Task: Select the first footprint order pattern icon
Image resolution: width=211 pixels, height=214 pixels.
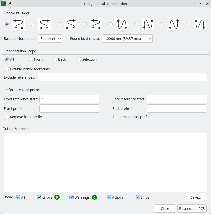Action: 18,24
